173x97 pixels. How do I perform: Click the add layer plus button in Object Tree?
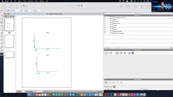point(111,48)
